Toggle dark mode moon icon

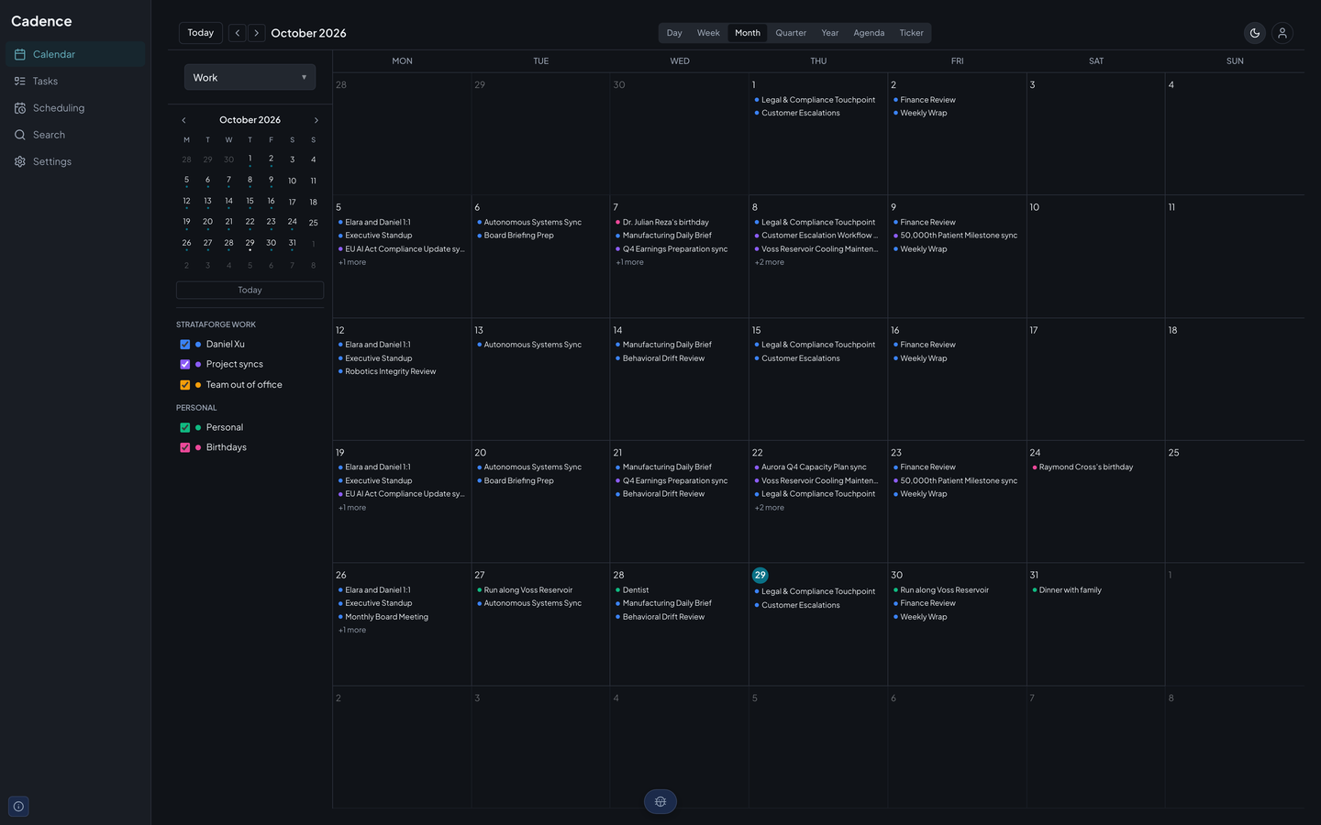pos(1255,33)
